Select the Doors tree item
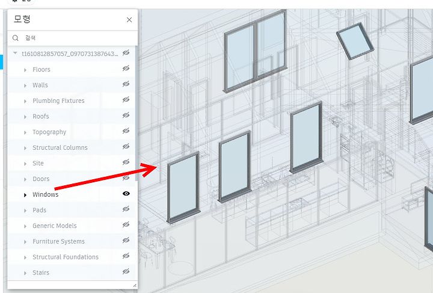 click(x=41, y=179)
